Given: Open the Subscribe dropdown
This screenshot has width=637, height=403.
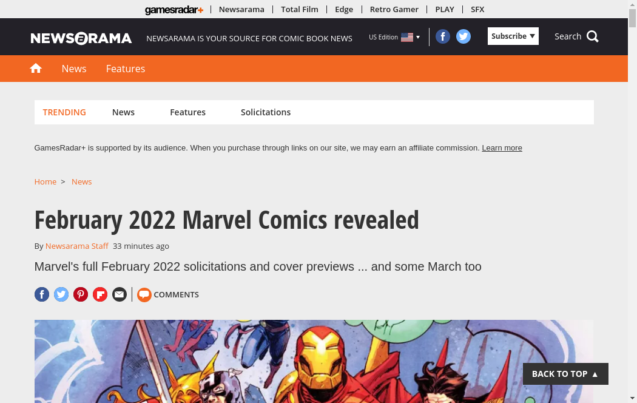Looking at the screenshot, I should click(x=513, y=36).
